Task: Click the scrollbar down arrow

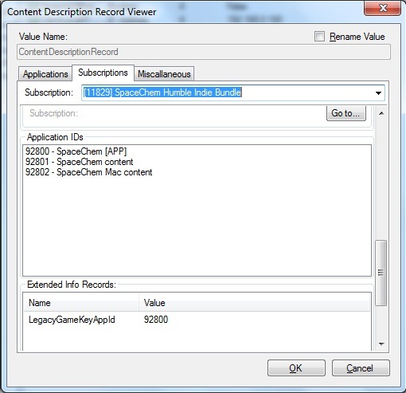Action: [x=381, y=344]
